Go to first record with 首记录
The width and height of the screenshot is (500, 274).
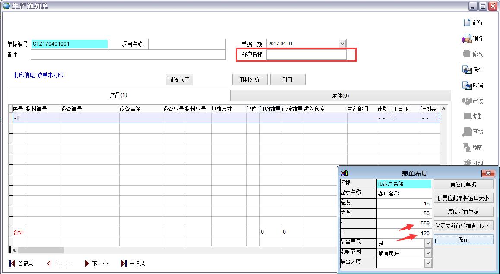click(13, 264)
